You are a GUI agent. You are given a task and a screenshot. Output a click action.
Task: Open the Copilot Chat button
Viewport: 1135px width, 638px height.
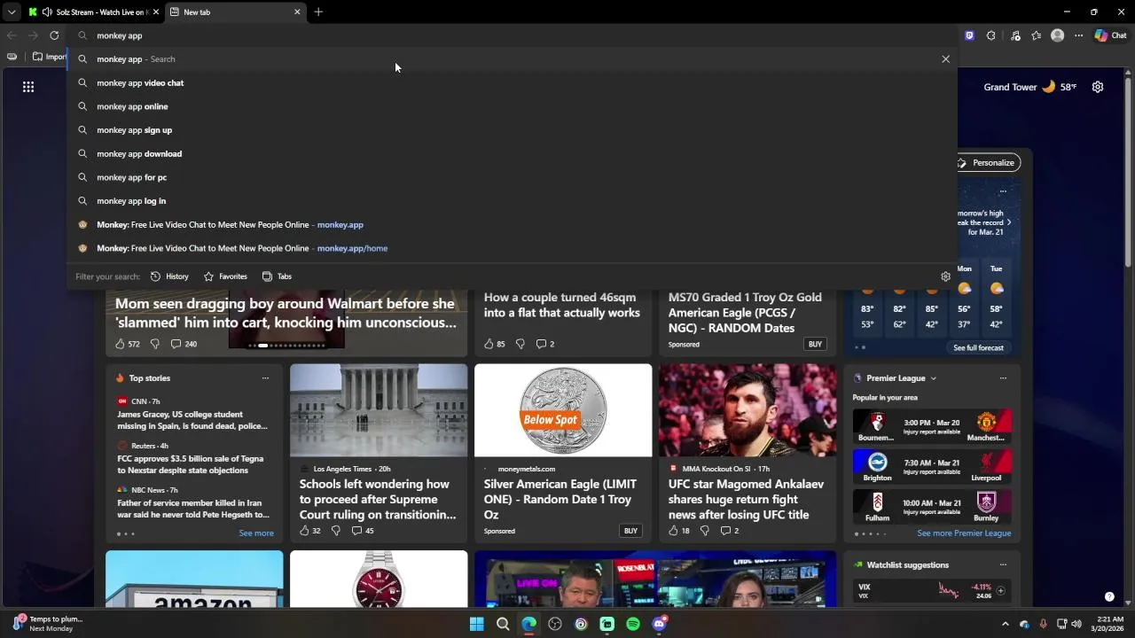point(1110,35)
